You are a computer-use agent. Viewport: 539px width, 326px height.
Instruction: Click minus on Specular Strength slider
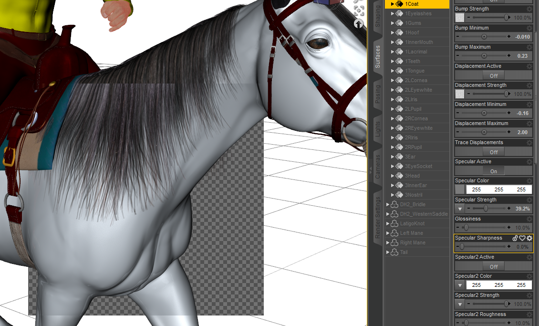[468, 209]
